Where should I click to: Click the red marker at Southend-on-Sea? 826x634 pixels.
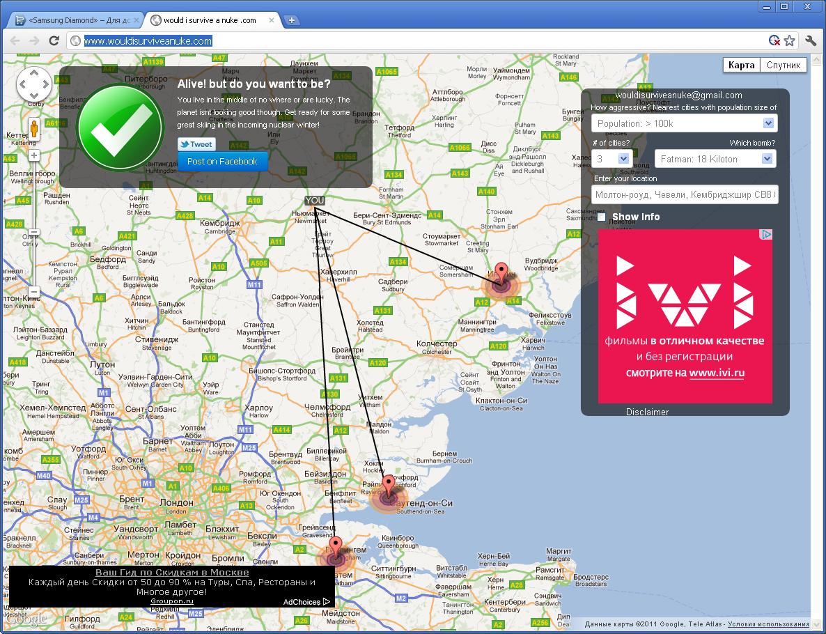389,486
